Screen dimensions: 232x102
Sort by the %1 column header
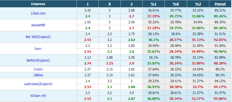[x=154, y=4]
